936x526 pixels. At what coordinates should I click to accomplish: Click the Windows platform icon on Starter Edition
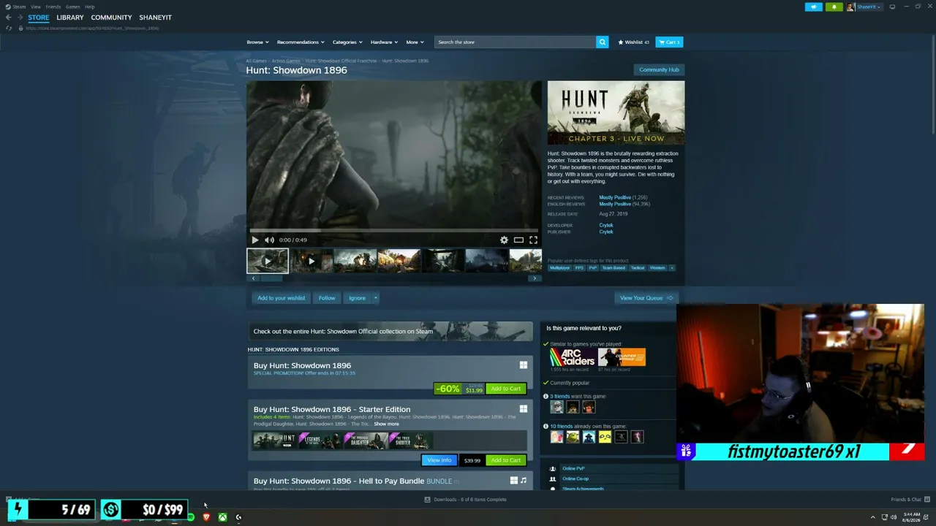(x=523, y=409)
